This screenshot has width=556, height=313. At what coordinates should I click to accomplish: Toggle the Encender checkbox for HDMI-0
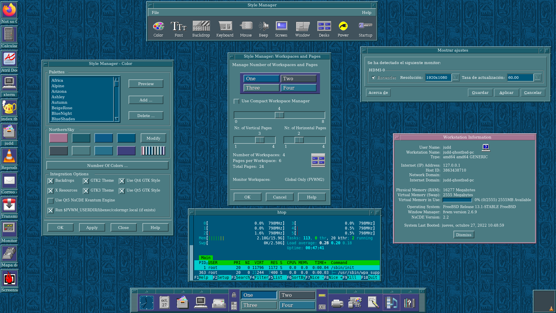pos(374,78)
